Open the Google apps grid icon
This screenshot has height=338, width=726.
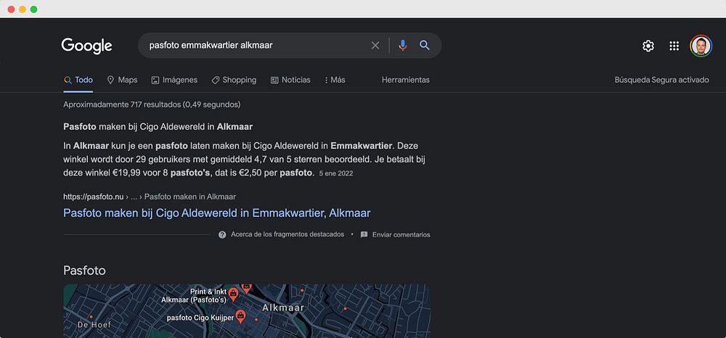(674, 46)
